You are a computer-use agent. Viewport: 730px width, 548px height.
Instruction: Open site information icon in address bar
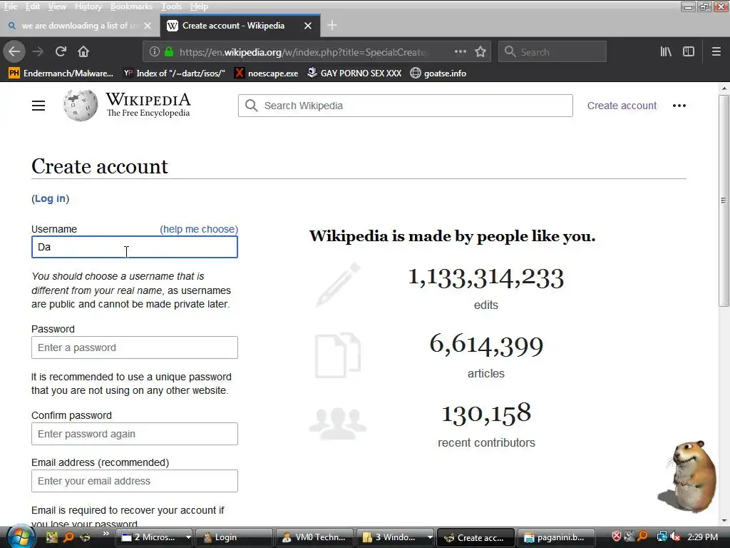(154, 51)
